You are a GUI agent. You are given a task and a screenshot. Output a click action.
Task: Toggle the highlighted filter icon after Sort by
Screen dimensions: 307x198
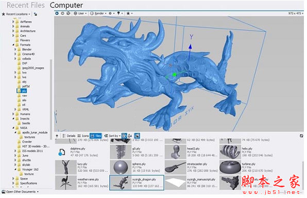[x=124, y=136]
